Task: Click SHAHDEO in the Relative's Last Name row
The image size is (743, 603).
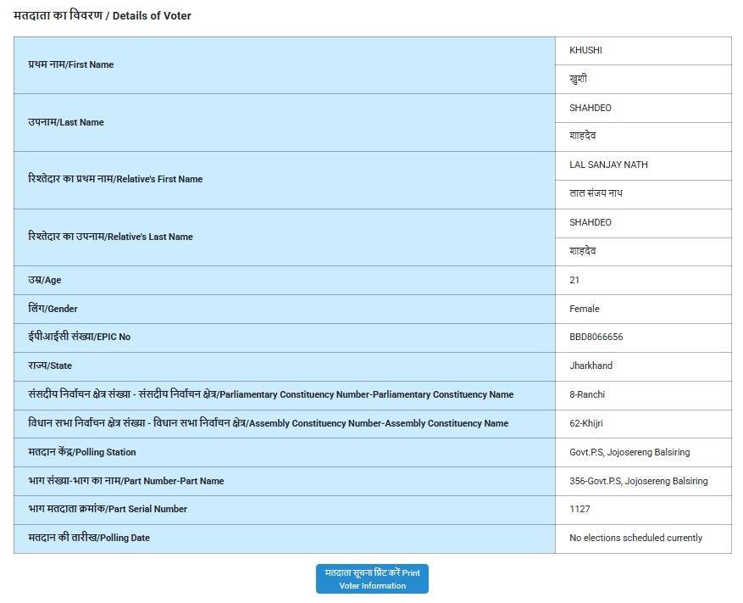Action: point(590,222)
